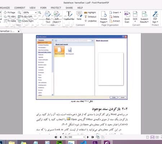162x144 pixels.
Task: Go to the last page
Action: click(x=93, y=137)
